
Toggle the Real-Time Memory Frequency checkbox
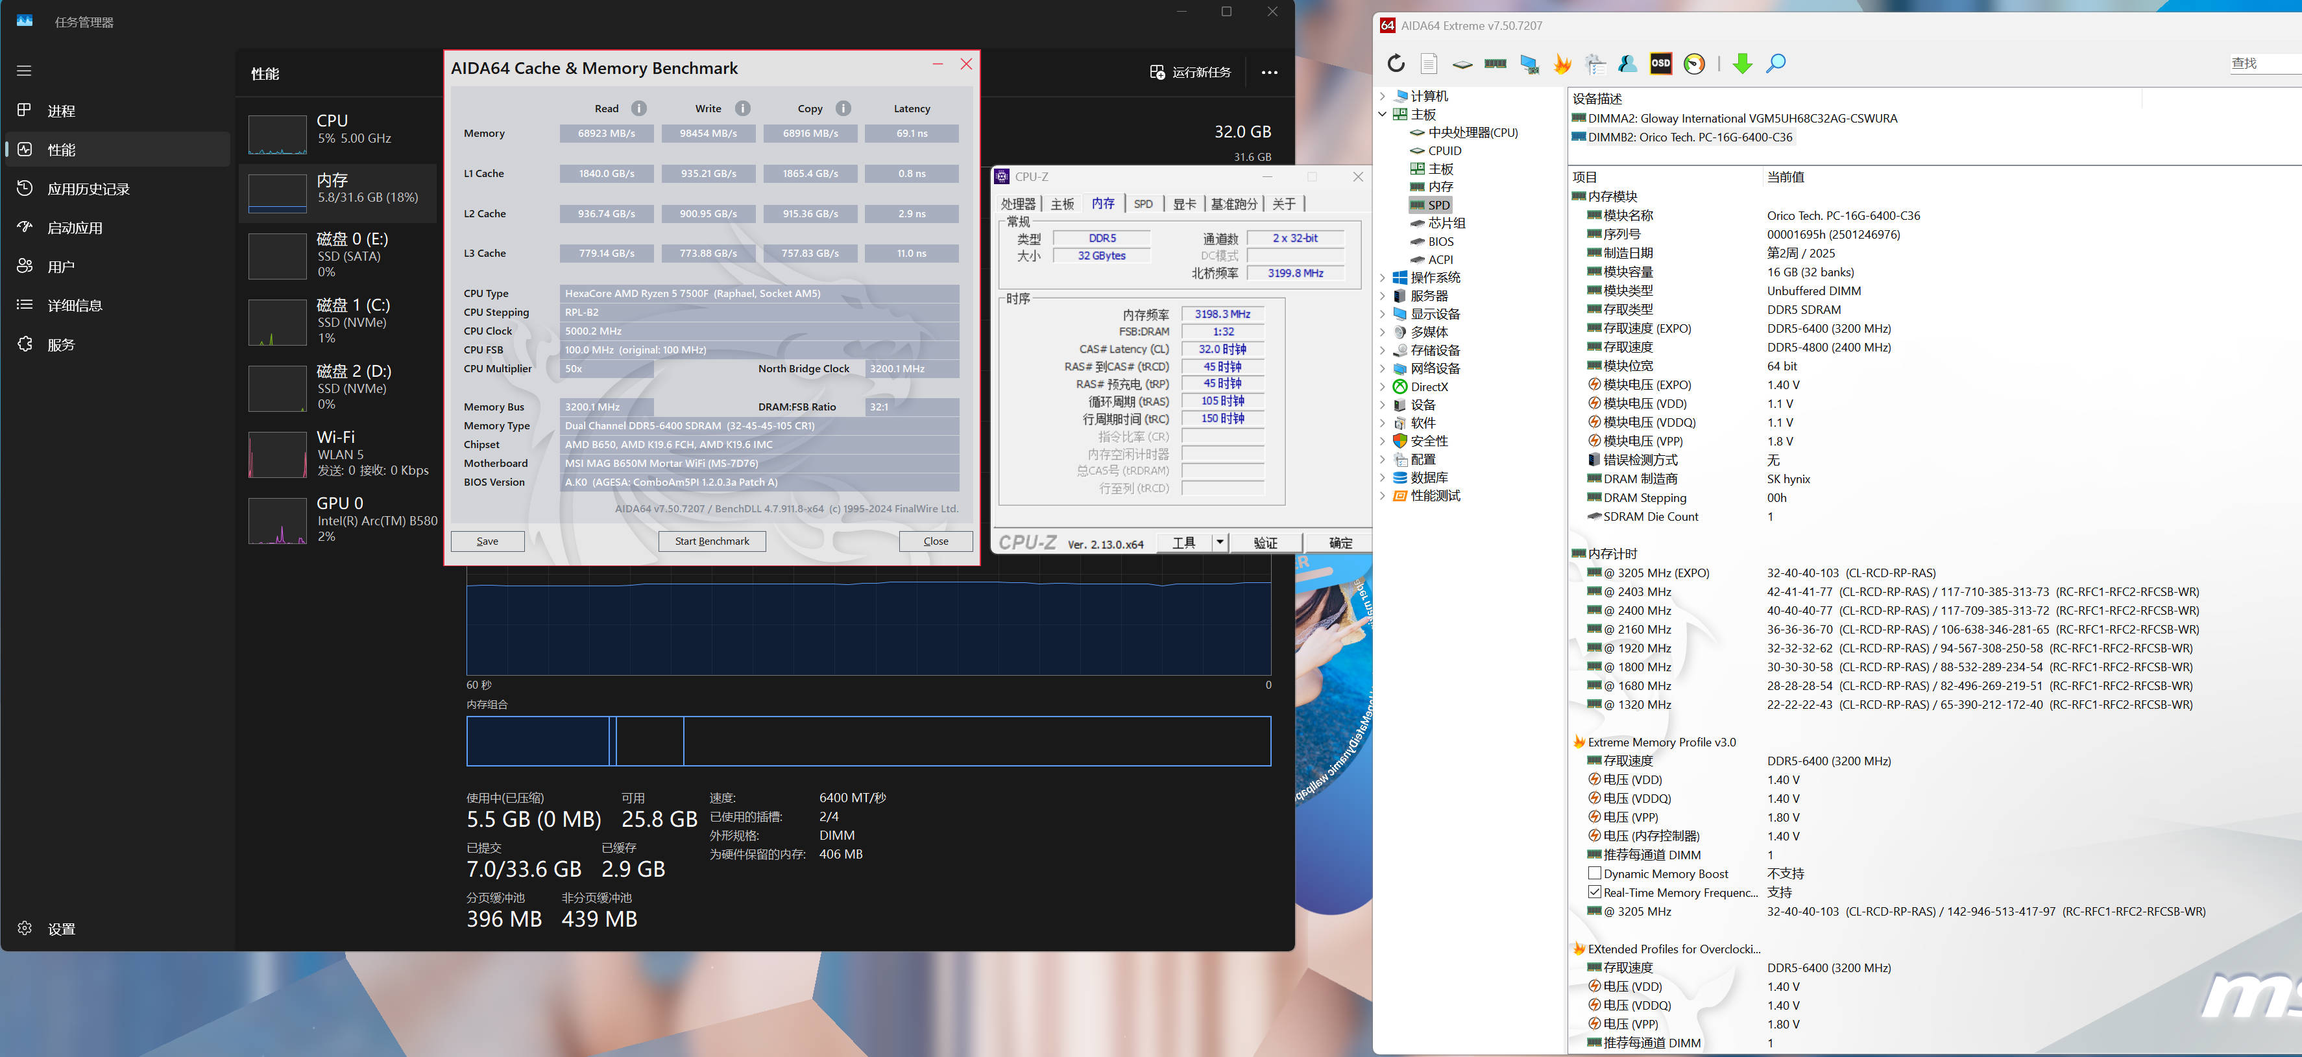[x=1594, y=892]
